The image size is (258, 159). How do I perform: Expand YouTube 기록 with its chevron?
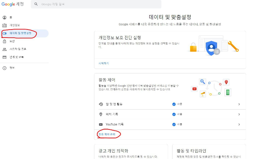tap(239, 125)
